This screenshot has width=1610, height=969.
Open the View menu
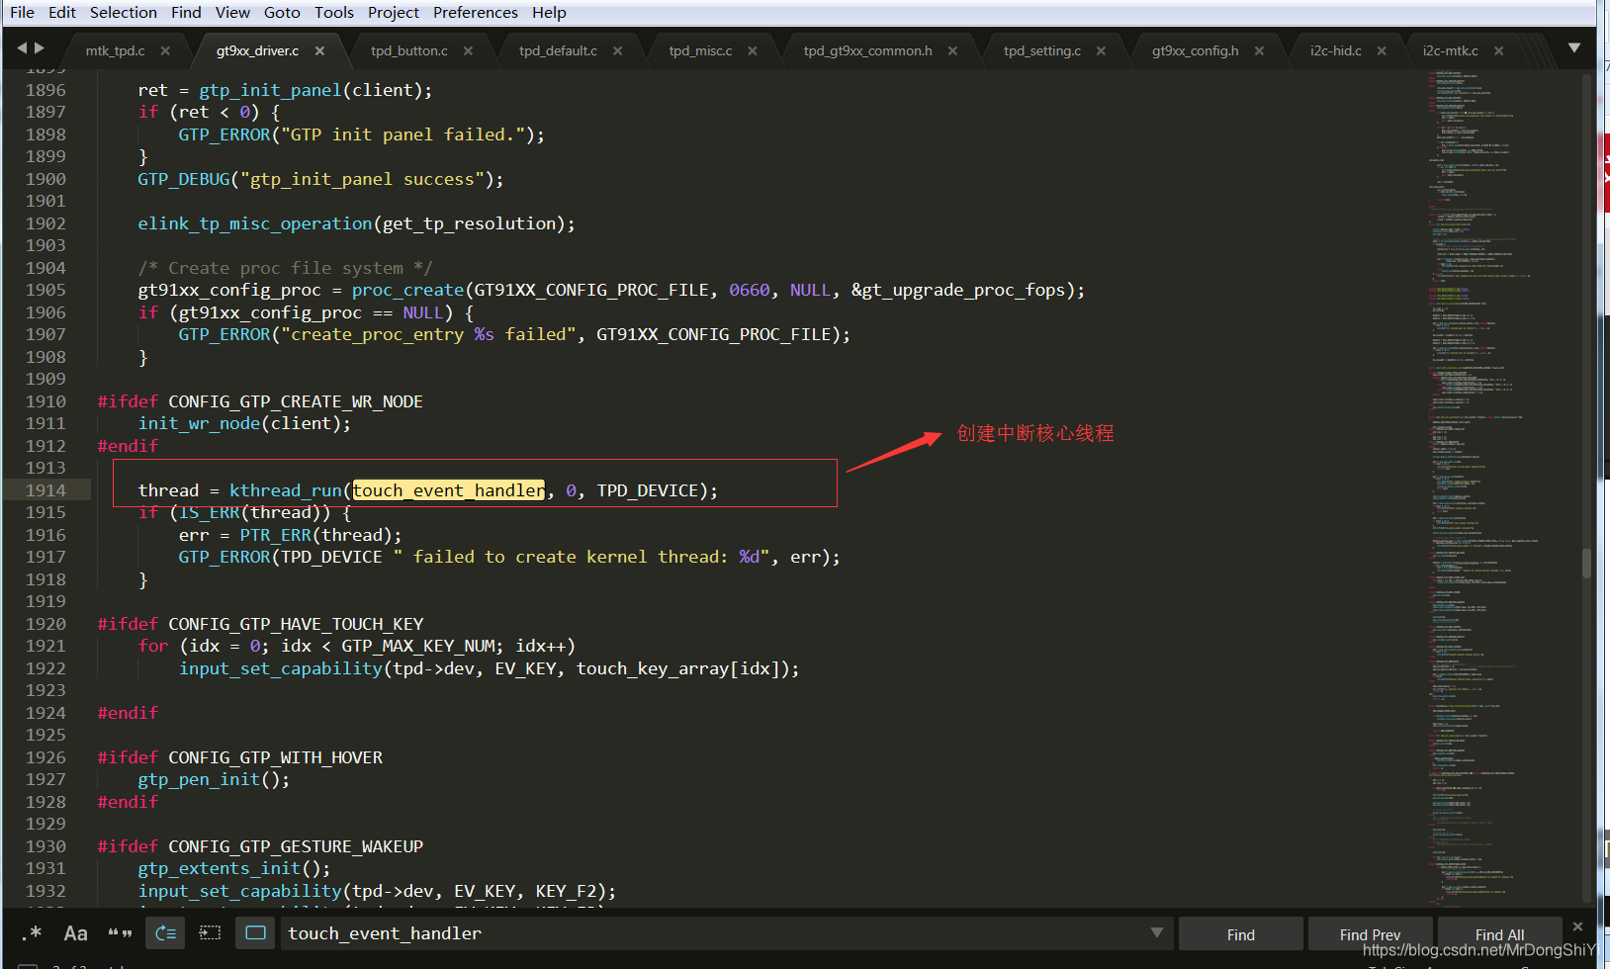pos(232,12)
